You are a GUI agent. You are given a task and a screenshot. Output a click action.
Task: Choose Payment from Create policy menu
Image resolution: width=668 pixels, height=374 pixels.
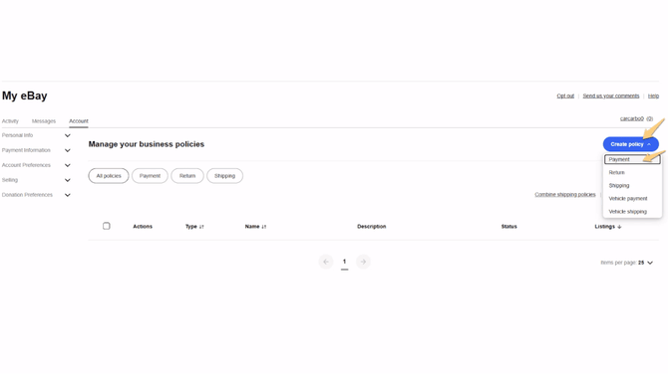tap(632, 159)
